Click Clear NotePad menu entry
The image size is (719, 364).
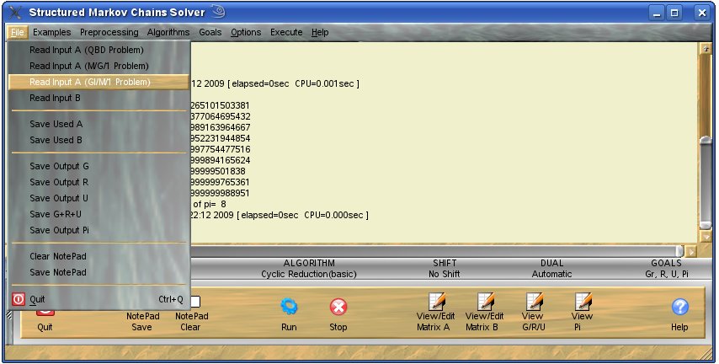(x=58, y=256)
